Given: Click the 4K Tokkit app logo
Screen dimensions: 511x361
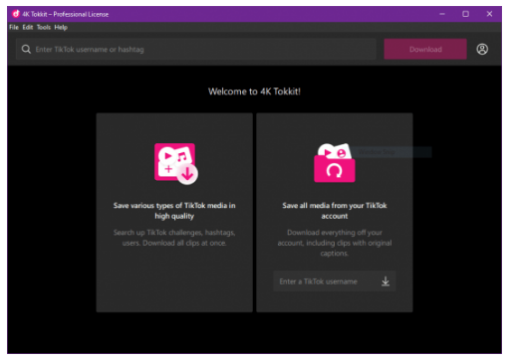Looking at the screenshot, I should tap(16, 14).
